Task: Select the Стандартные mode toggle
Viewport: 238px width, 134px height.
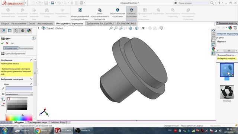Action: 11,48
